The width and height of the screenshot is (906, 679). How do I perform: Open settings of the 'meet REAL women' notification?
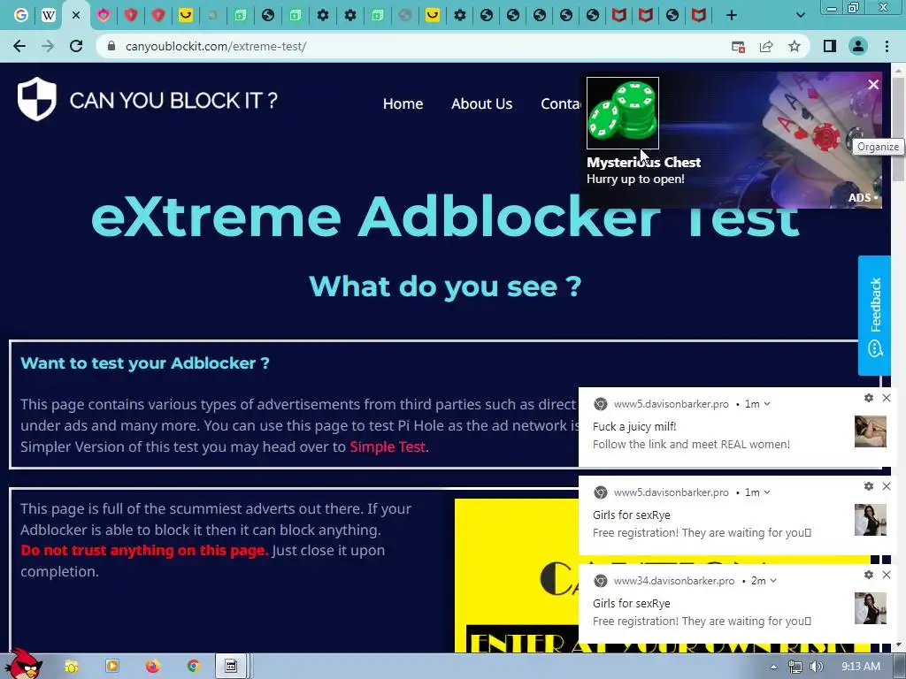pyautogui.click(x=869, y=398)
